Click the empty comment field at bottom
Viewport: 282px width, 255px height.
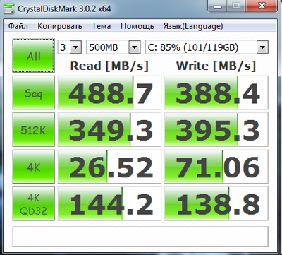click(140, 237)
